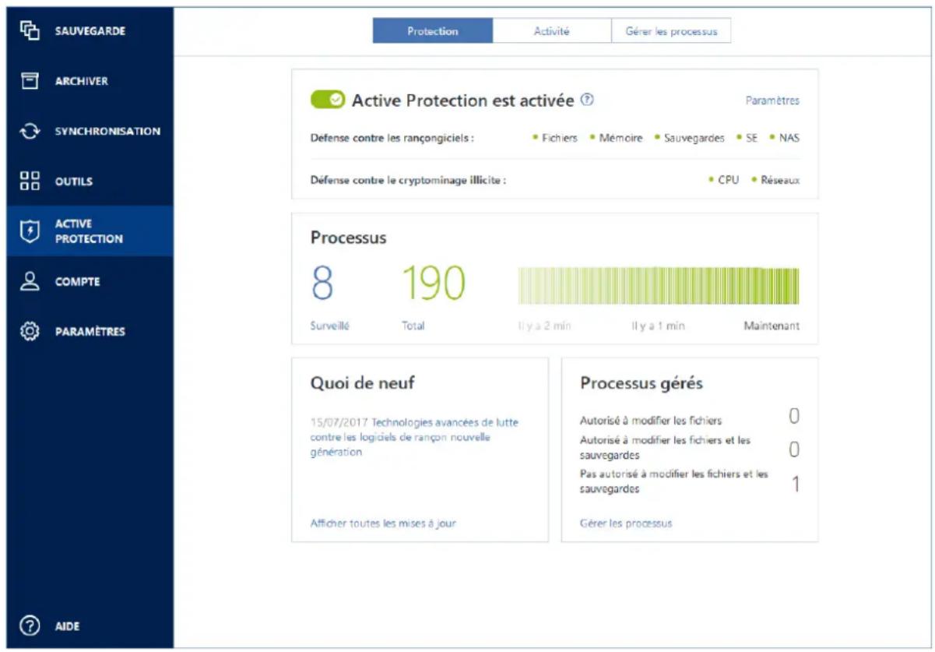Click help icon beside Active Protection title
This screenshot has height=652, width=935.
click(x=588, y=100)
